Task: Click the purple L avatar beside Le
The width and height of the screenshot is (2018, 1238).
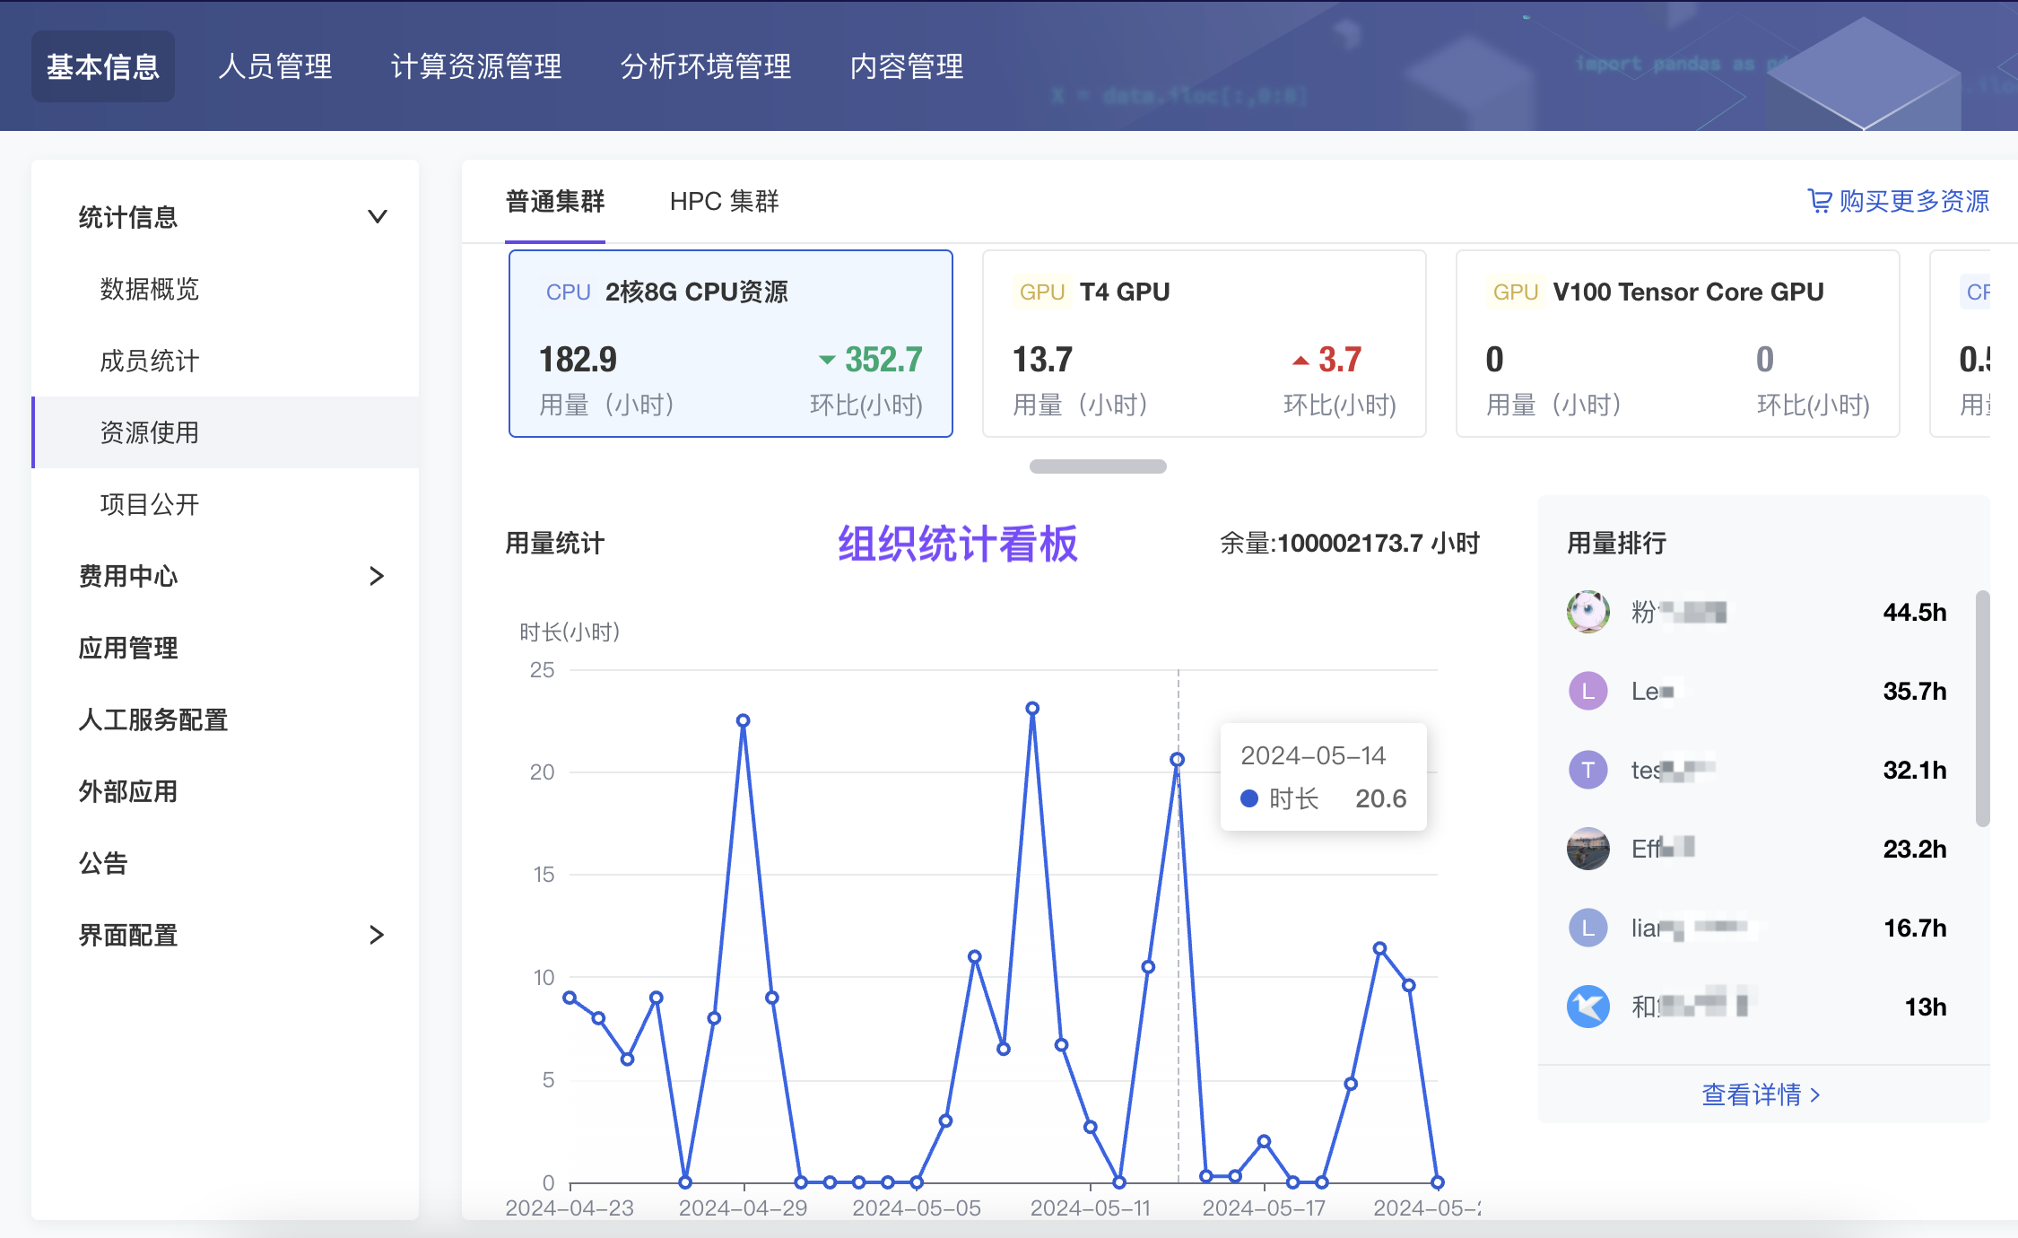Action: tap(1587, 691)
